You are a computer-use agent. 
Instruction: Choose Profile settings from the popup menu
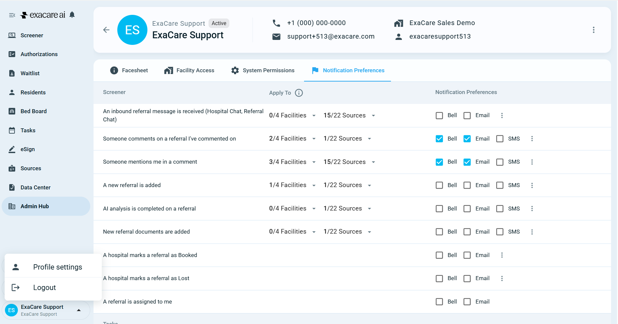tap(53, 267)
